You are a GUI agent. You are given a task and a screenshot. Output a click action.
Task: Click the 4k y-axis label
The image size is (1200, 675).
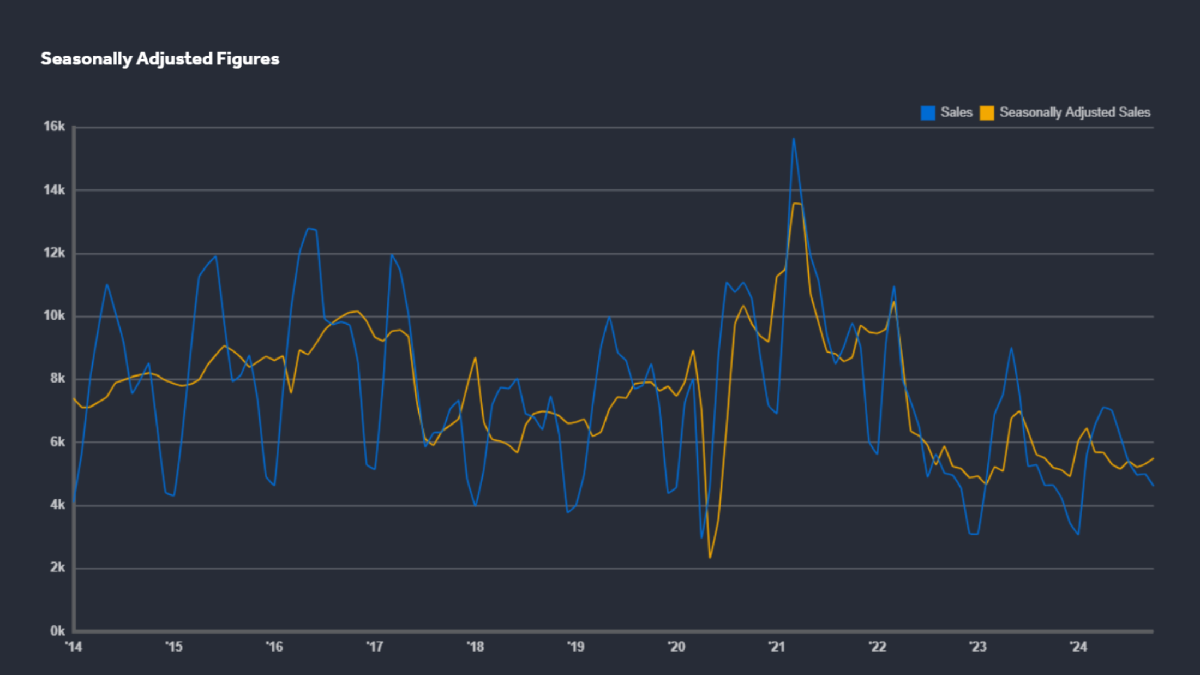pyautogui.click(x=57, y=505)
